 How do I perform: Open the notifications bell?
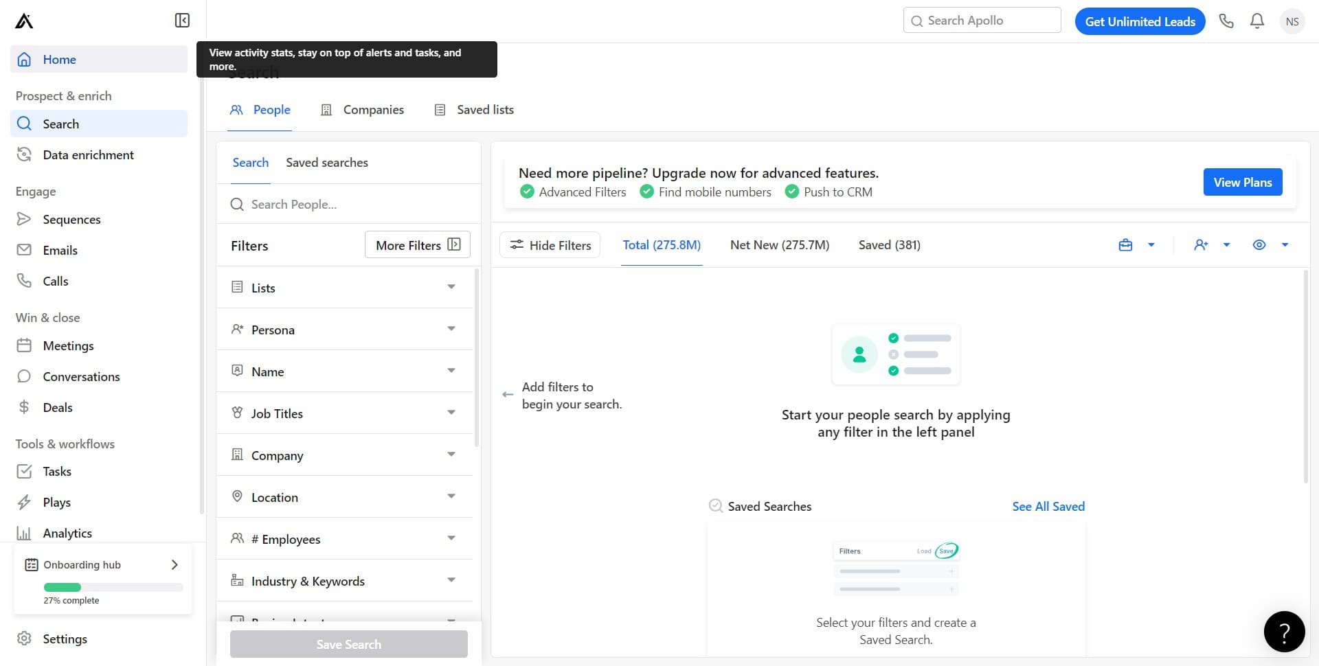tap(1257, 21)
